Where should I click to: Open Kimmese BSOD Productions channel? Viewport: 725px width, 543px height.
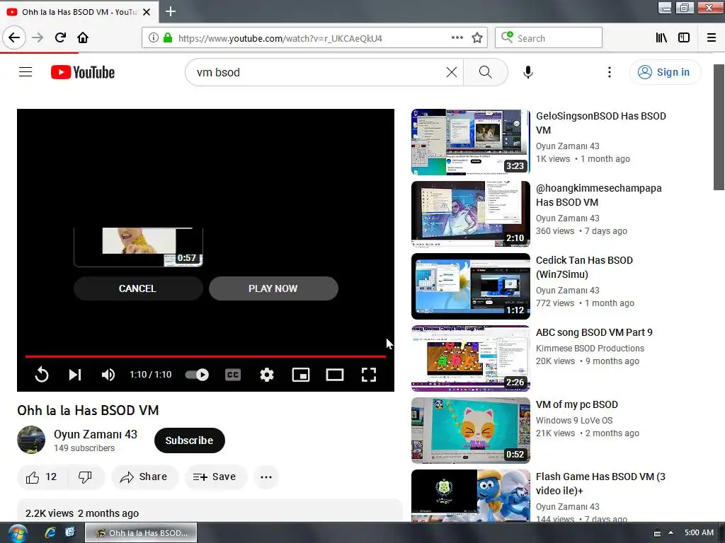[590, 348]
